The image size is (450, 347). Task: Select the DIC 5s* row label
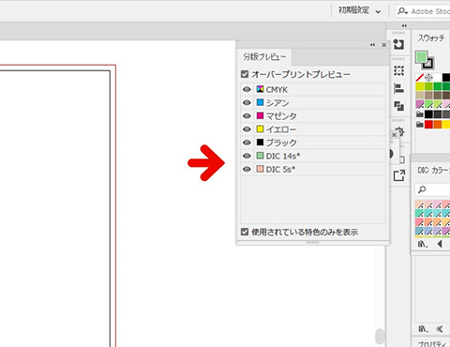click(280, 169)
